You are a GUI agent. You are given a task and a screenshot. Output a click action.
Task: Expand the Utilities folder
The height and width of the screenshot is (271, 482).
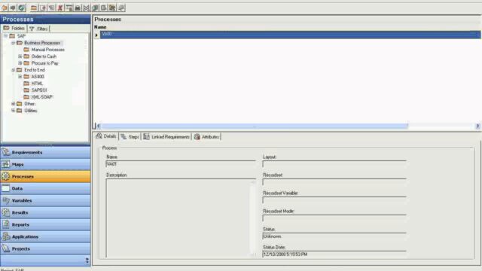[x=14, y=111]
